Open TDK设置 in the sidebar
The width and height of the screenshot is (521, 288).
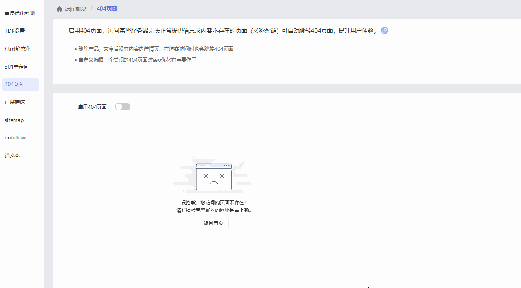14,31
